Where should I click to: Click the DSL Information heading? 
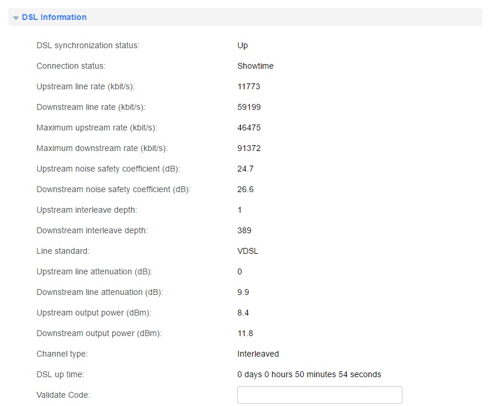[54, 17]
